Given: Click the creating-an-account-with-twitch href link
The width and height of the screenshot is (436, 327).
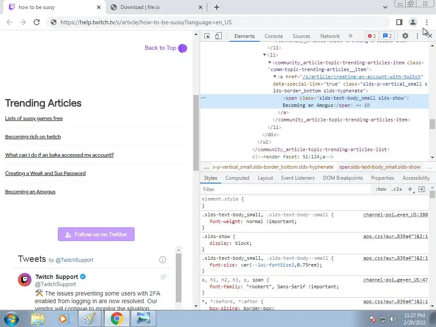Looking at the screenshot, I should pos(361,77).
